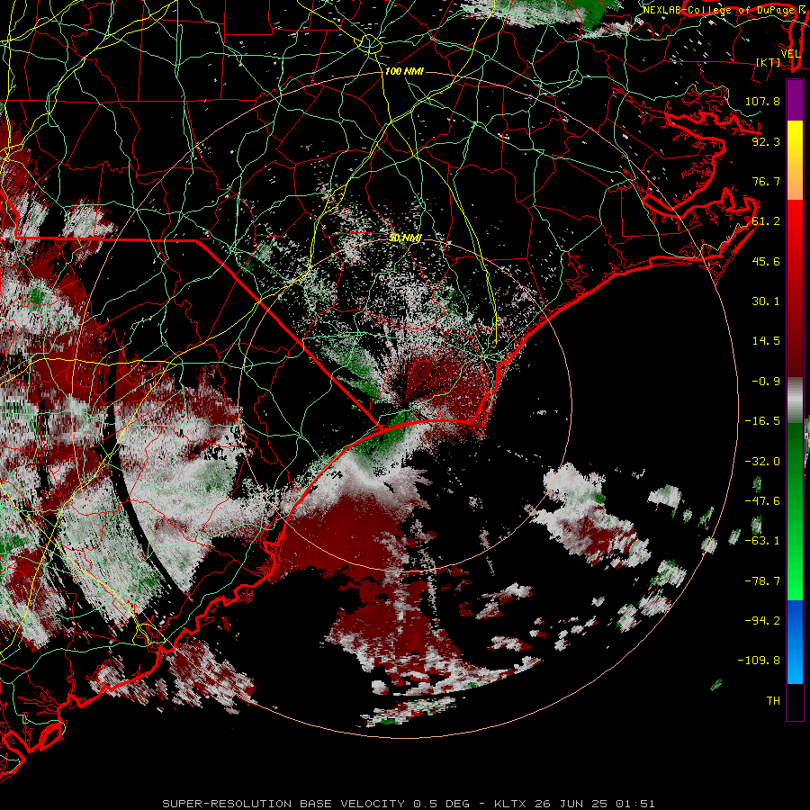Image resolution: width=810 pixels, height=810 pixels.
Task: Click the -32.0 velocity scale value
Action: (x=762, y=462)
